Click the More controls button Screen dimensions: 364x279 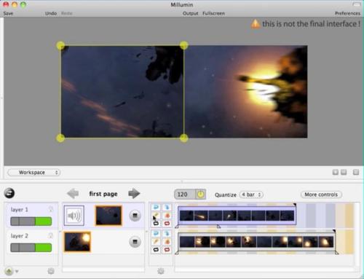coord(321,194)
